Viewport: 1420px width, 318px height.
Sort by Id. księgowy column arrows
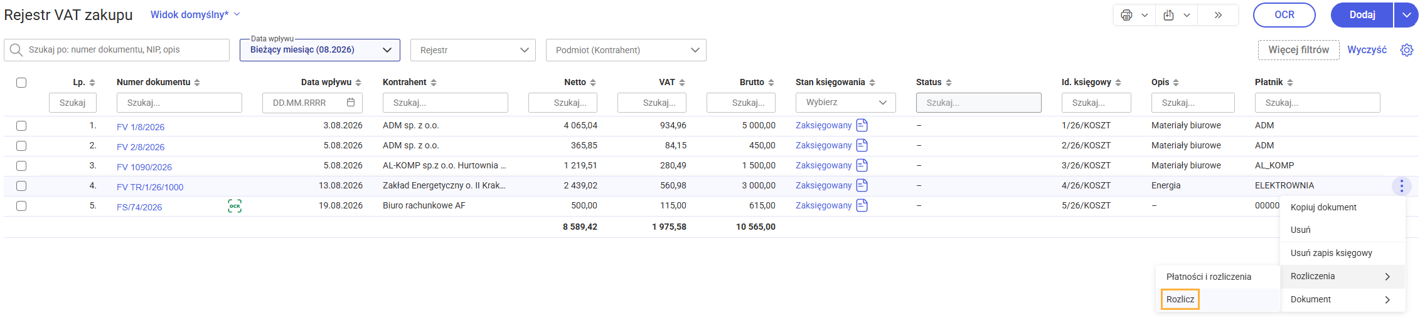pos(1118,83)
